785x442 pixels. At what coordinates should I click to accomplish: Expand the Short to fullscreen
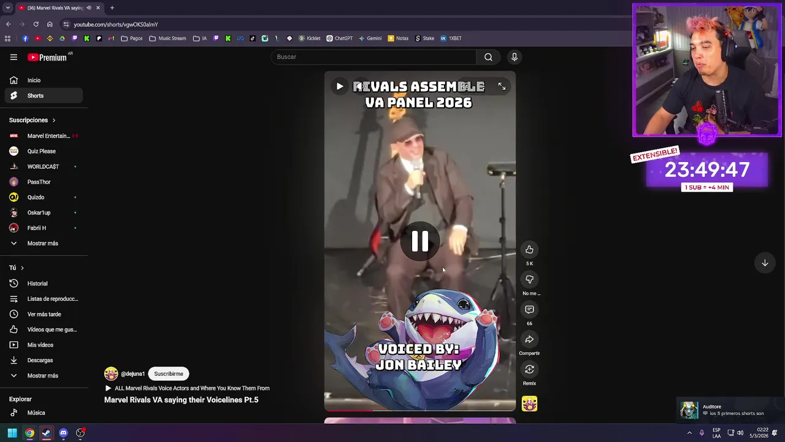pyautogui.click(x=502, y=87)
